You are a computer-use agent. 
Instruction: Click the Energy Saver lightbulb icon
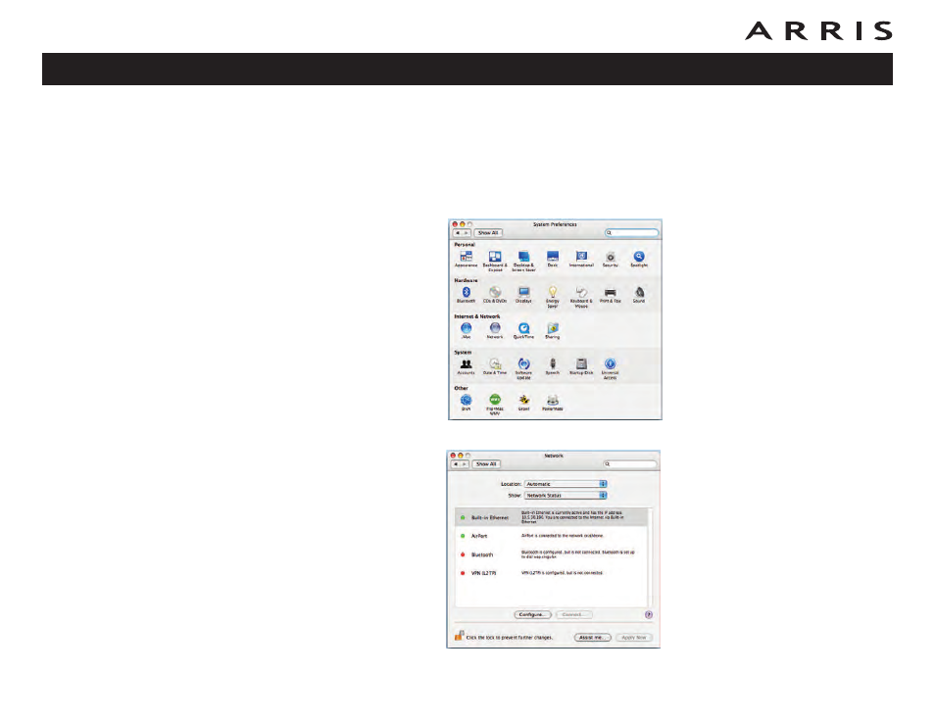[x=553, y=292]
